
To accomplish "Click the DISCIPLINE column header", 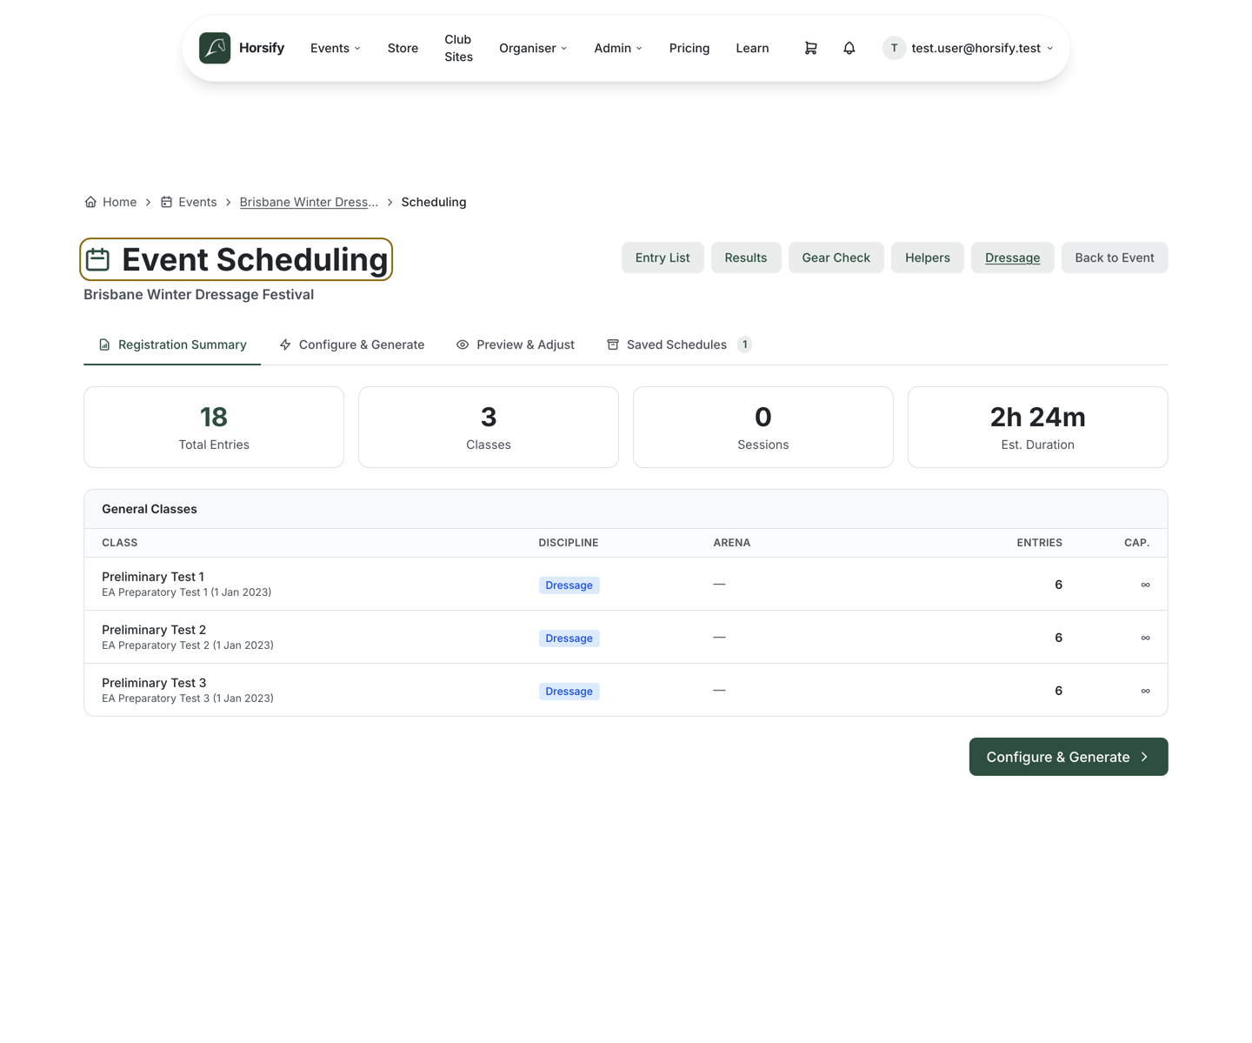I will tap(569, 543).
